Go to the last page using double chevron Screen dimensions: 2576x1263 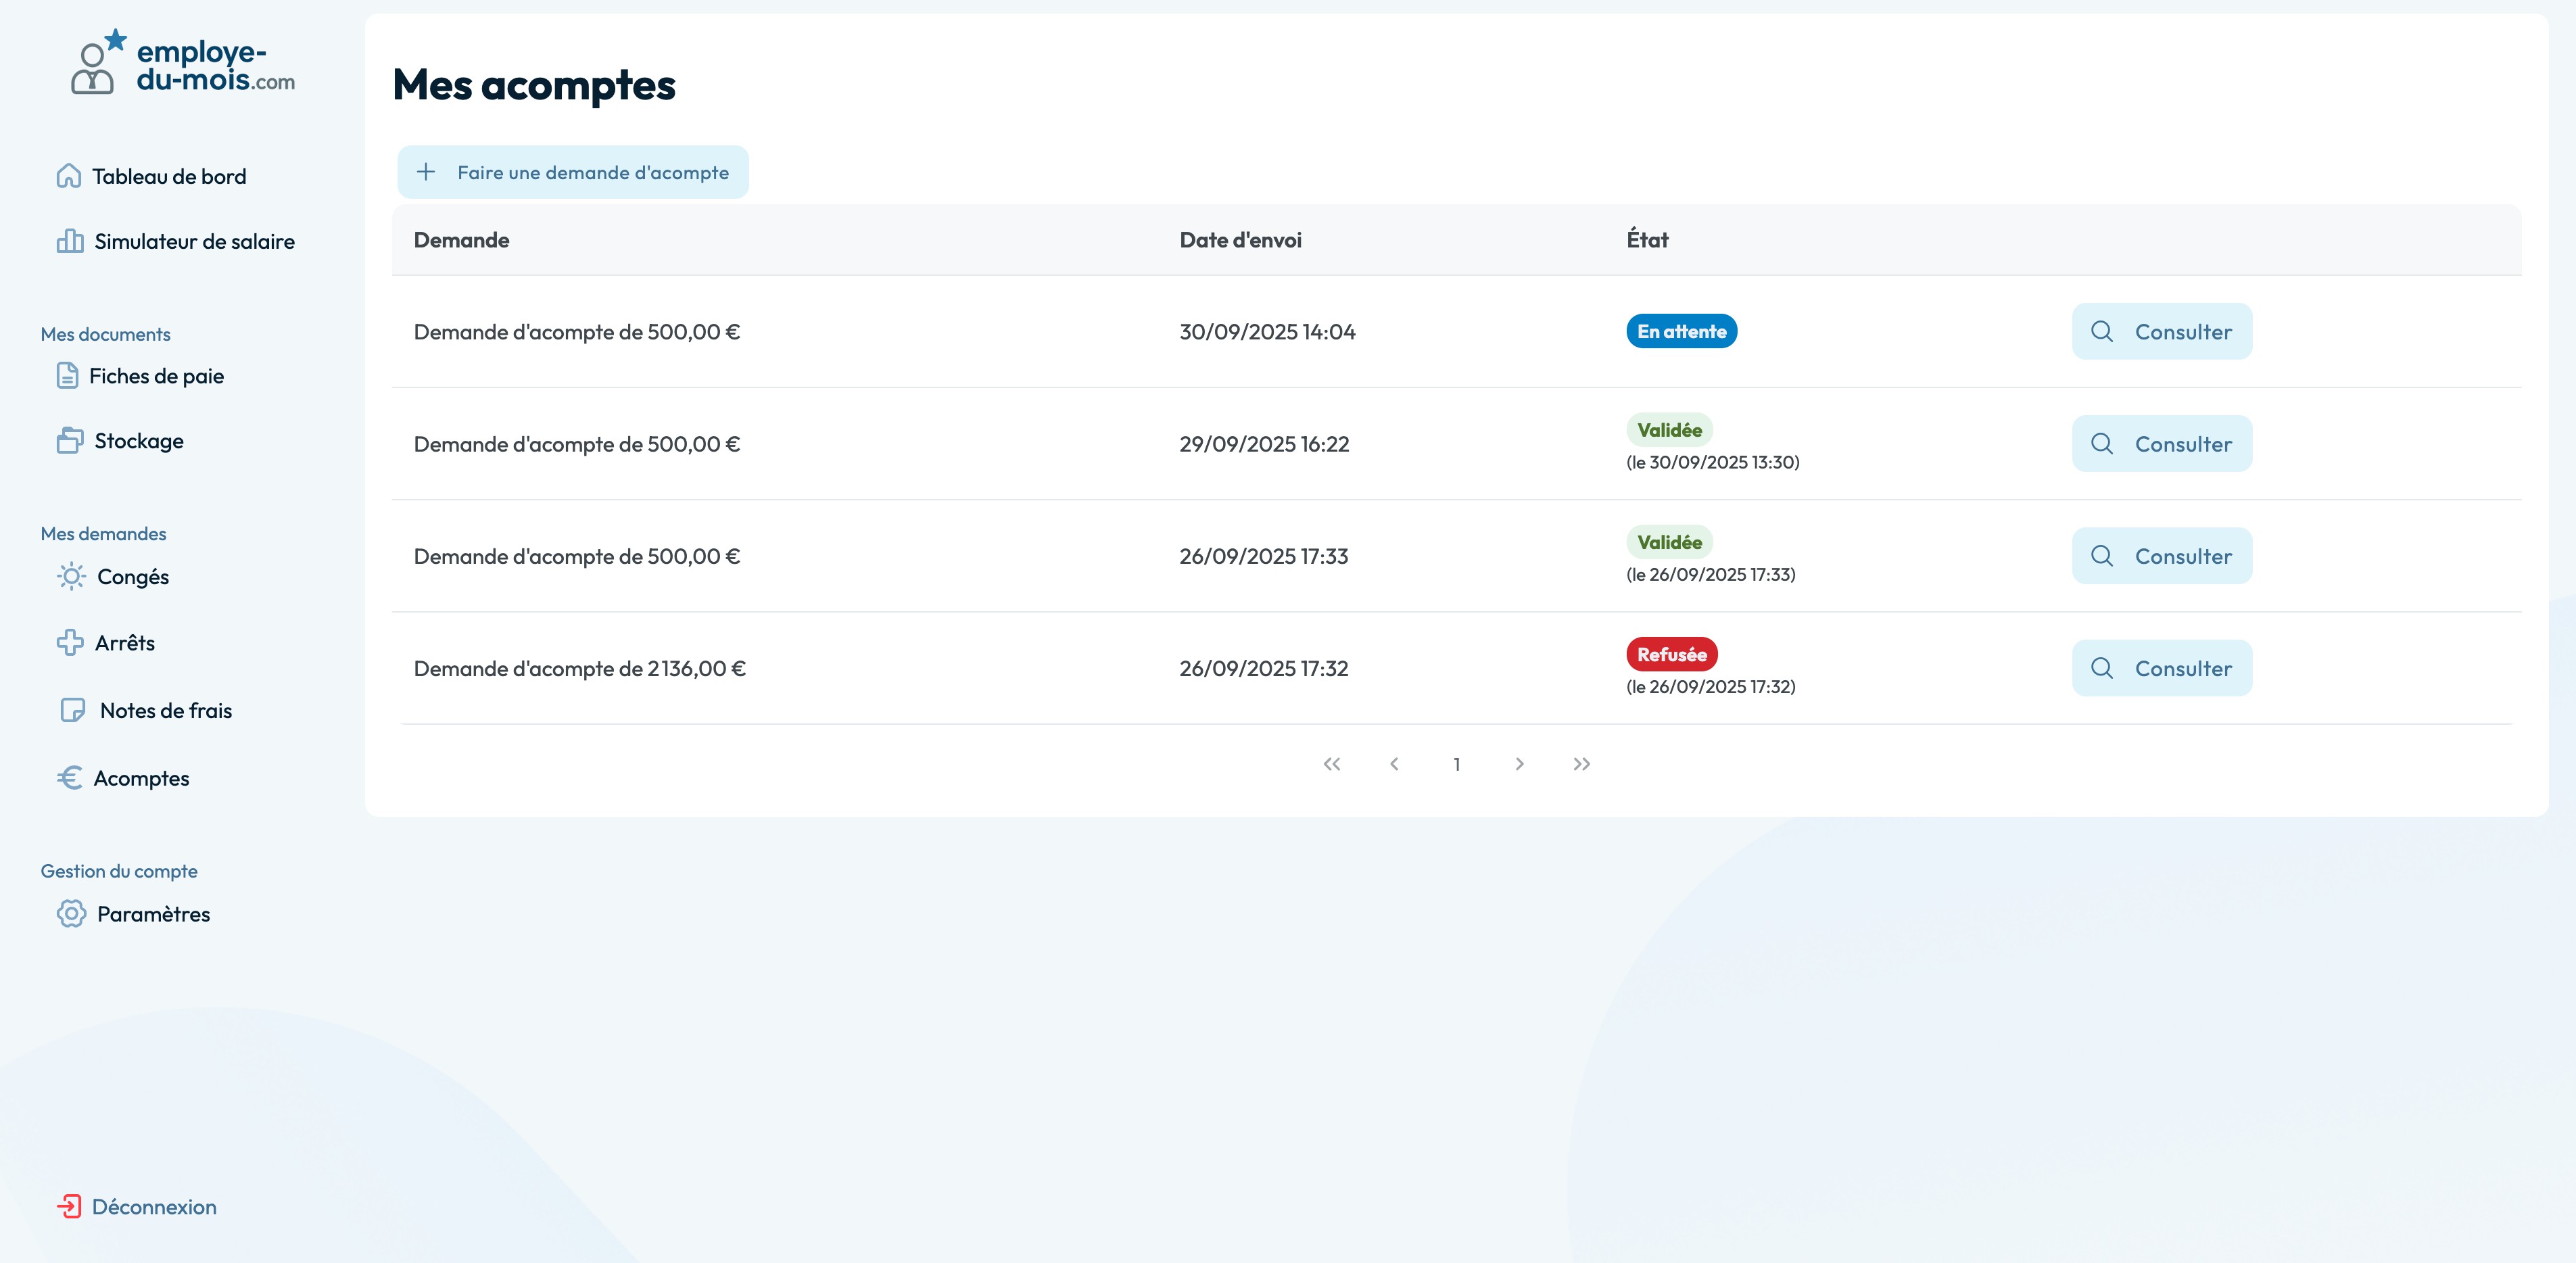point(1581,764)
